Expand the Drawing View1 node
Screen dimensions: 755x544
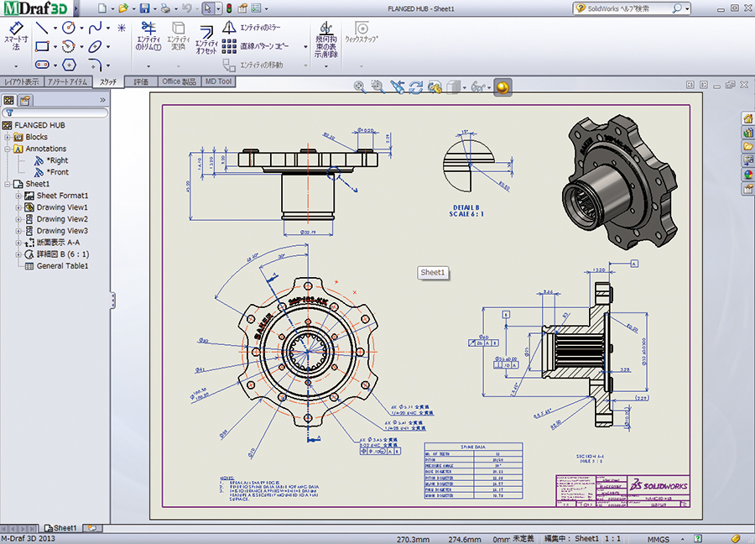click(18, 207)
